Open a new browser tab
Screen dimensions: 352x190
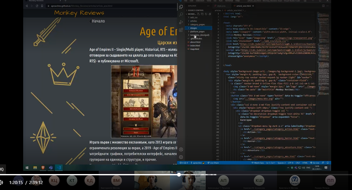(x=66, y=1)
